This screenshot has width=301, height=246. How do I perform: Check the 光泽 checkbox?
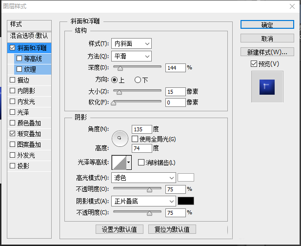click(x=13, y=112)
